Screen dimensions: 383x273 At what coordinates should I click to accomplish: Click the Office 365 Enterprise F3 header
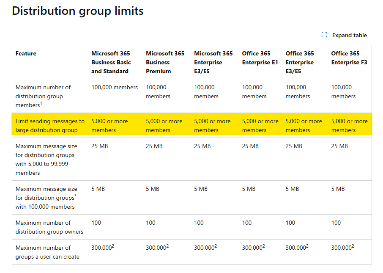click(349, 58)
